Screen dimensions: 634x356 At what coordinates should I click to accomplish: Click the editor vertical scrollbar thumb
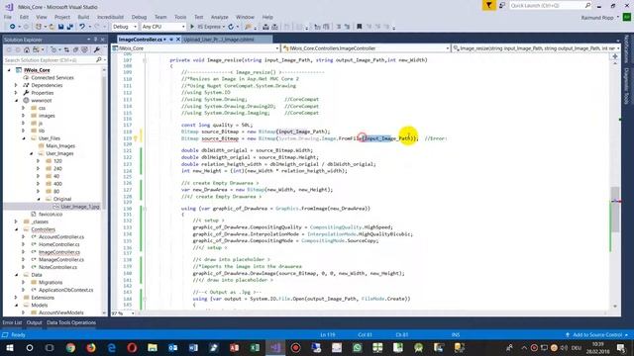[615, 209]
